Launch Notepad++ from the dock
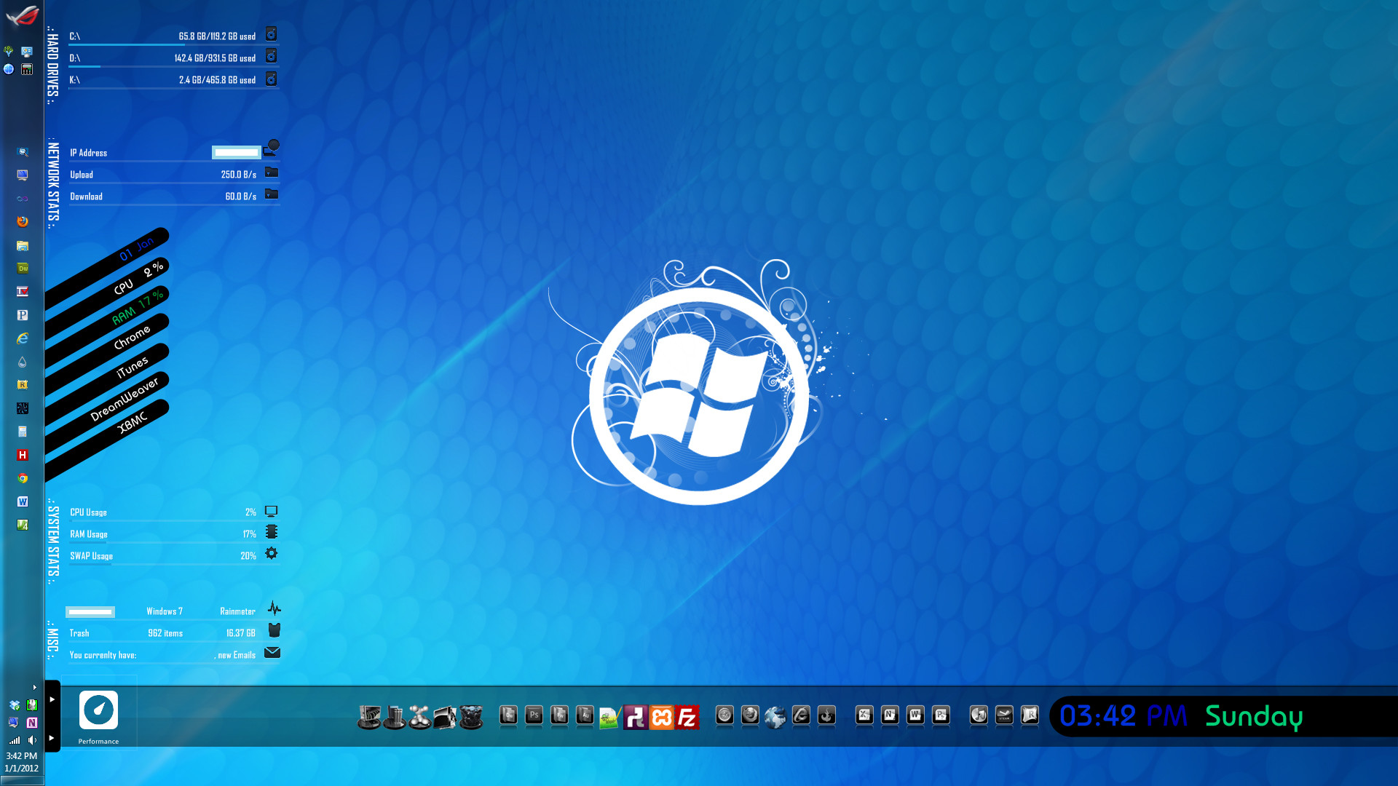 [610, 718]
